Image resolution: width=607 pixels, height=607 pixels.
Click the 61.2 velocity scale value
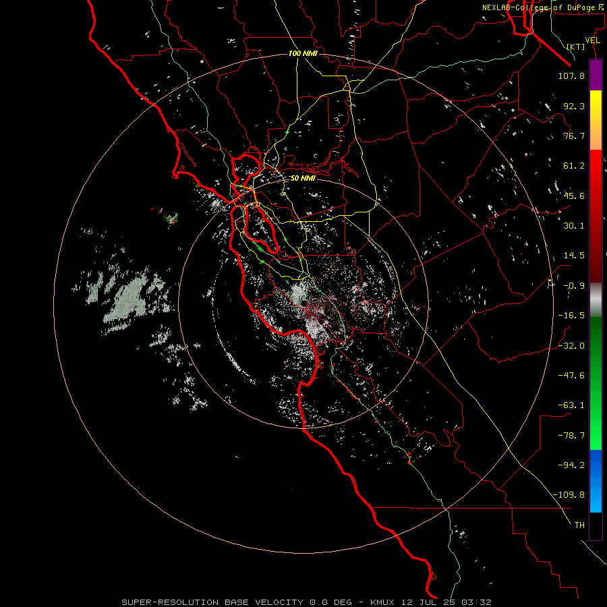(574, 166)
